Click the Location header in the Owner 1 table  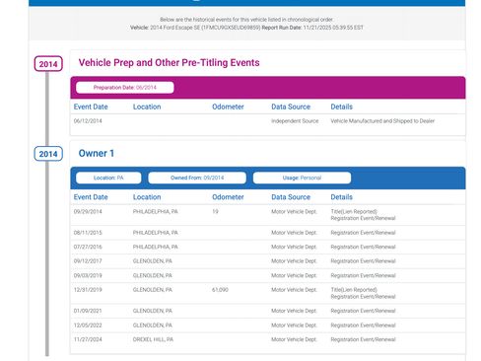(147, 197)
